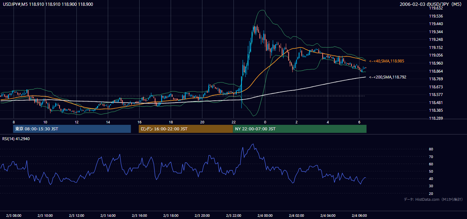Click the 200 SMA label reading 118.792
The height and width of the screenshot is (219, 467).
coord(388,77)
